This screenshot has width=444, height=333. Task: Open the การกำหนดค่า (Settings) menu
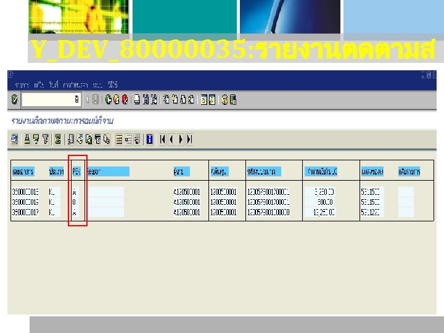click(x=75, y=84)
